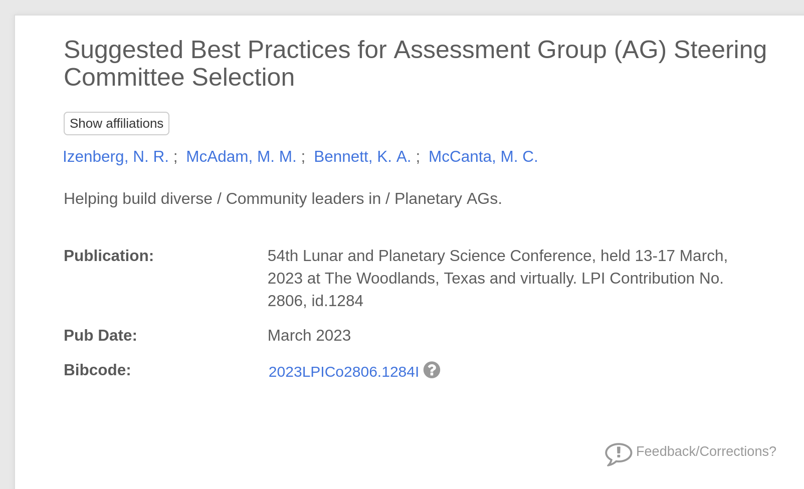Click the semicolon separator after Izenberg

[175, 157]
